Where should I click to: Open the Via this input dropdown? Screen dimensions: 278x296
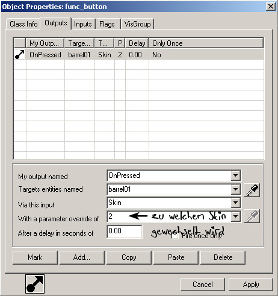coord(235,203)
